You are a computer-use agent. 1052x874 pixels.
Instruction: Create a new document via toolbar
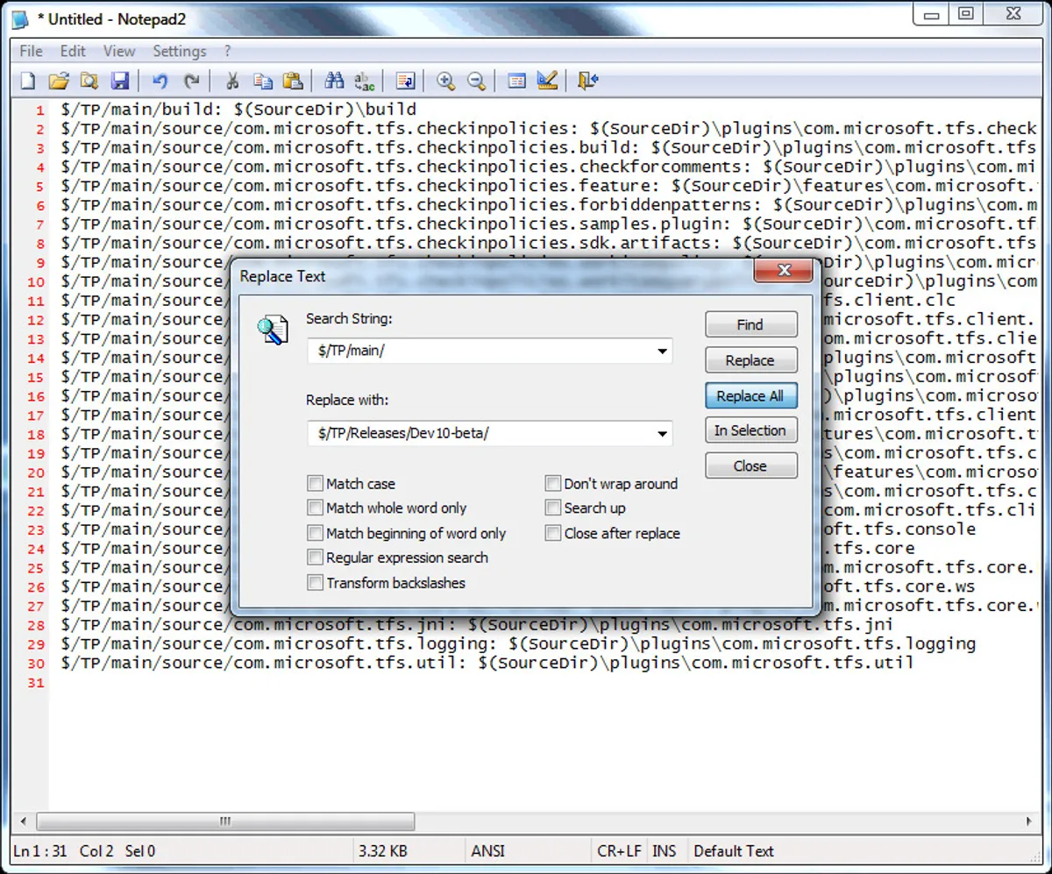(x=28, y=82)
